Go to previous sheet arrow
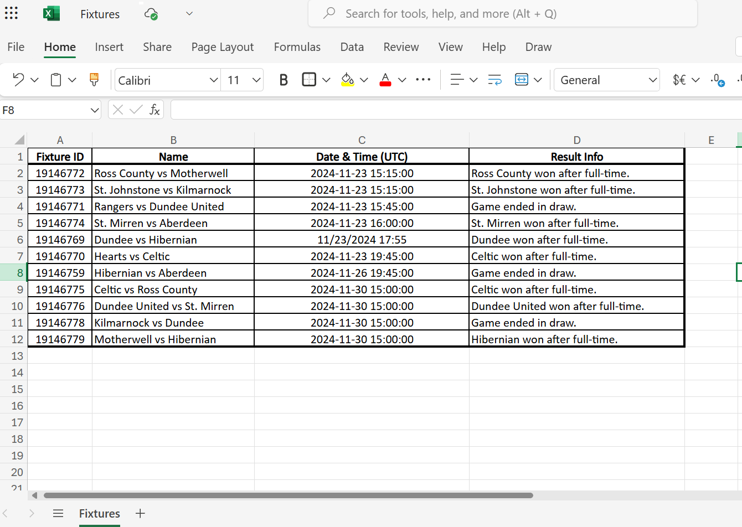The width and height of the screenshot is (742, 527). [5, 514]
